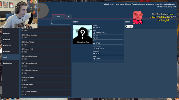Click the Call sign tag icon
The image size is (179, 100).
[94, 38]
